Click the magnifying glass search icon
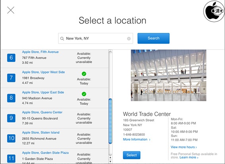The height and width of the screenshot is (164, 225). (x=62, y=39)
